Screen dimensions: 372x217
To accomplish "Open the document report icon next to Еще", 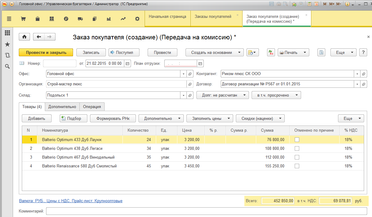I will point(321,52).
